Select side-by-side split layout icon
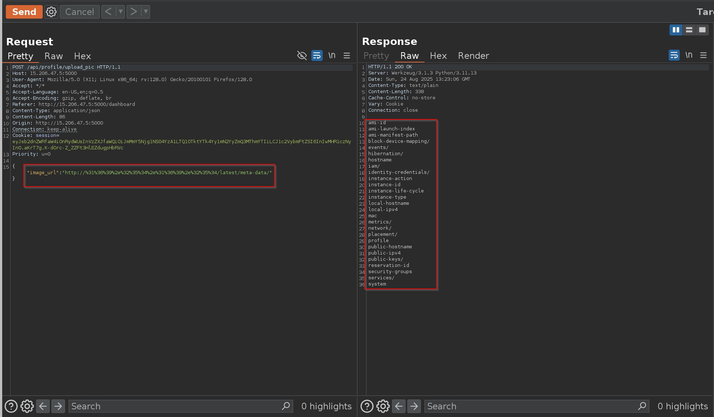This screenshot has width=714, height=417. pos(676,30)
